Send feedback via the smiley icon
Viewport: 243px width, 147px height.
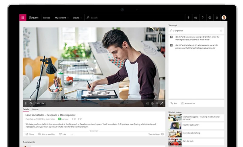point(210,18)
